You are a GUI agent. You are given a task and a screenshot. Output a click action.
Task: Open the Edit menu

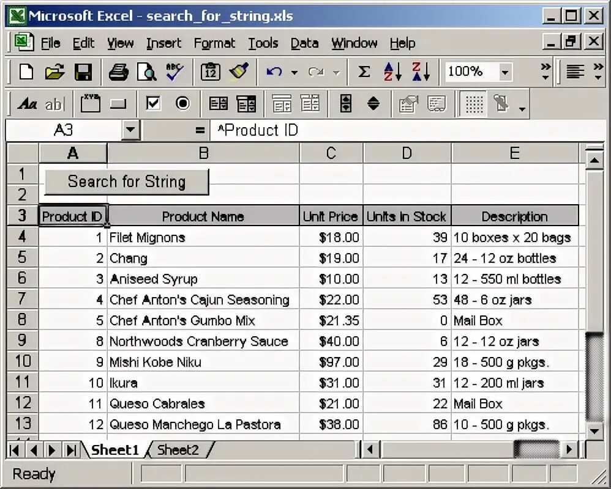83,43
